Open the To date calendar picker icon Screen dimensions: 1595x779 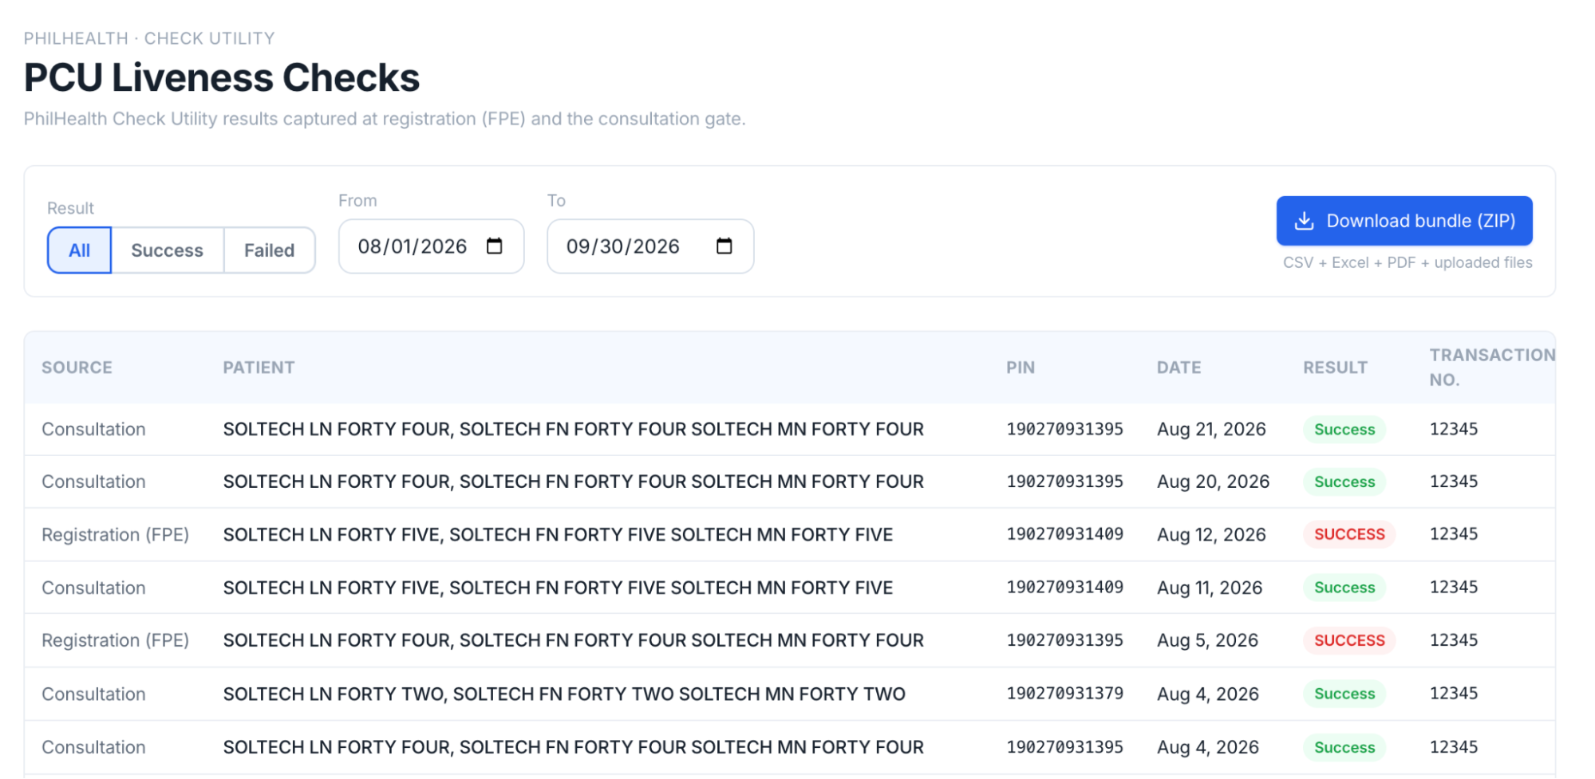724,246
